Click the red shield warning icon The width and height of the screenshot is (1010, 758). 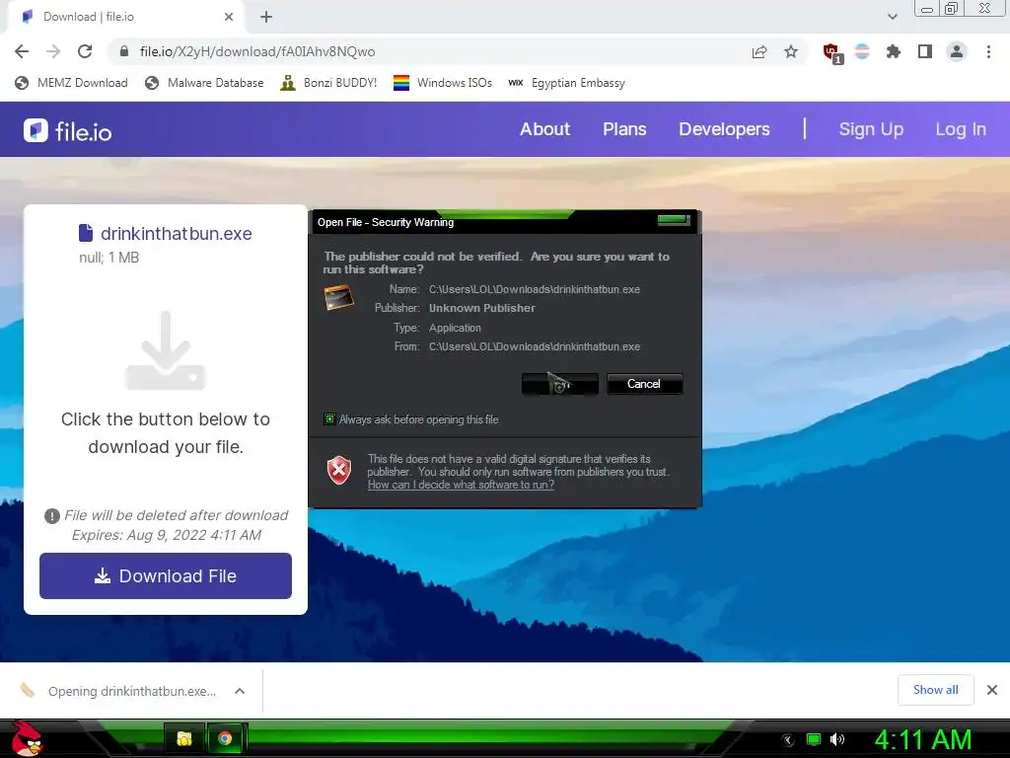point(339,470)
